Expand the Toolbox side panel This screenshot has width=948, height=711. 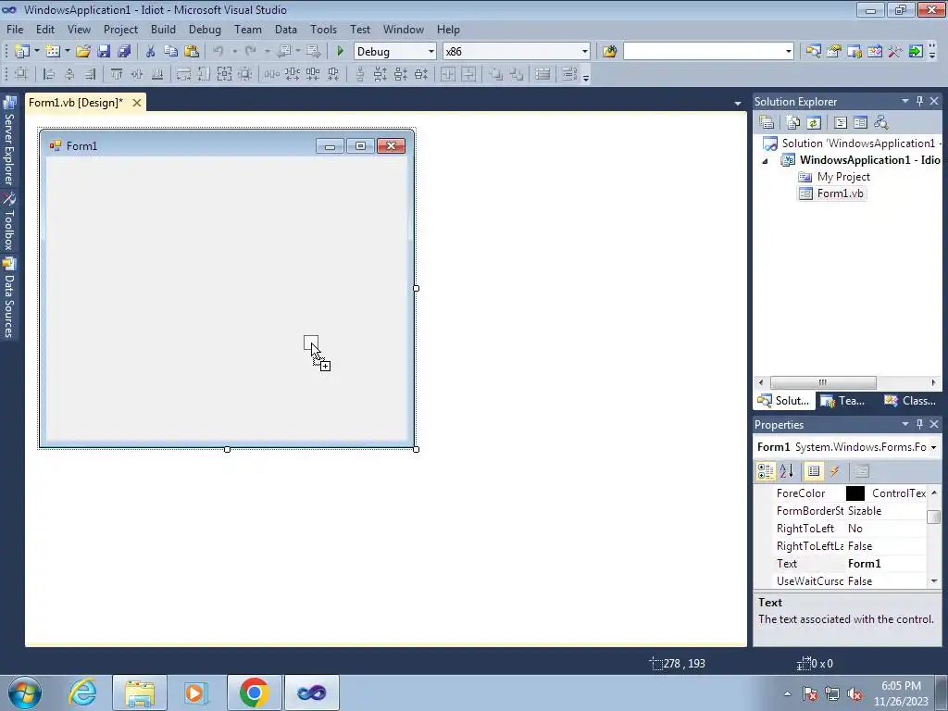tap(8, 222)
